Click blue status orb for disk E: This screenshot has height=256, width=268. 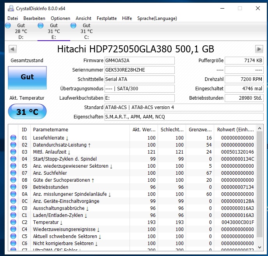pos(41,25)
